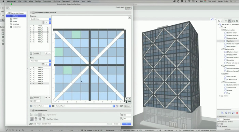Select the Arrow tool in left toolbox
Viewport: 239px width, 132px height.
(3, 20)
